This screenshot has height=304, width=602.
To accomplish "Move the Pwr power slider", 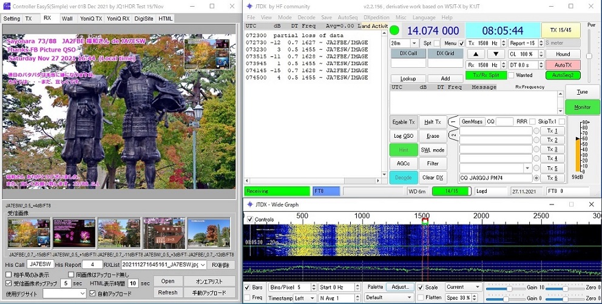I will click(x=589, y=56).
